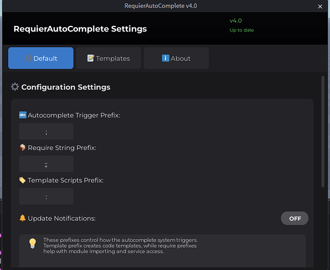
Task: Click the bell icon beside Update Notifications
Action: [x=23, y=218]
